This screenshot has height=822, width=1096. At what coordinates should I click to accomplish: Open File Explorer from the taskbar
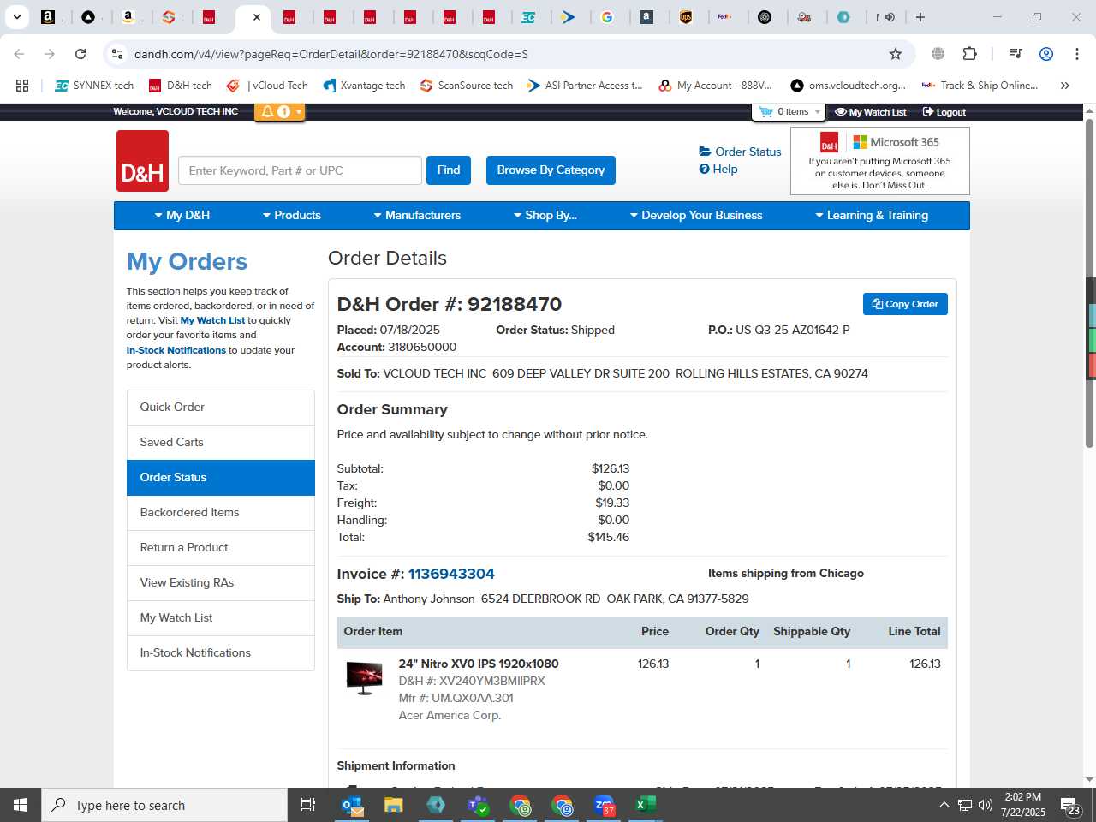393,805
